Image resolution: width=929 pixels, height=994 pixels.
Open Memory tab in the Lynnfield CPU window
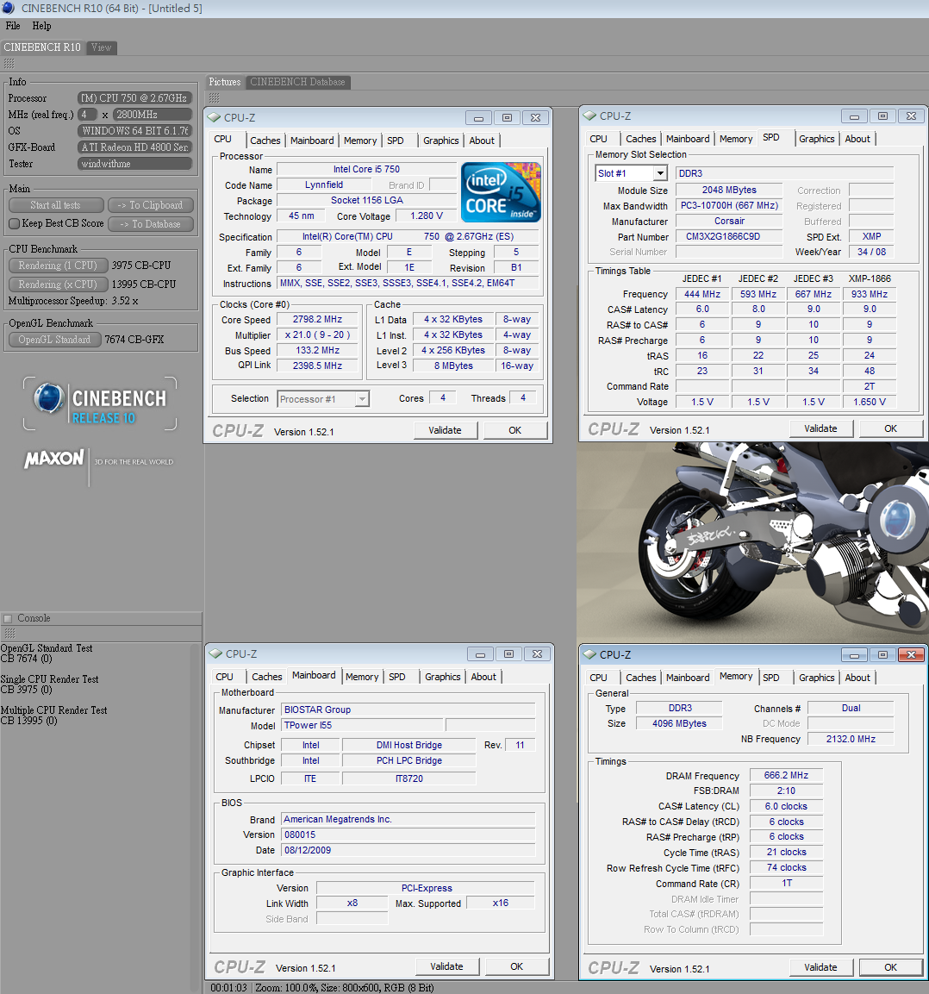point(360,141)
